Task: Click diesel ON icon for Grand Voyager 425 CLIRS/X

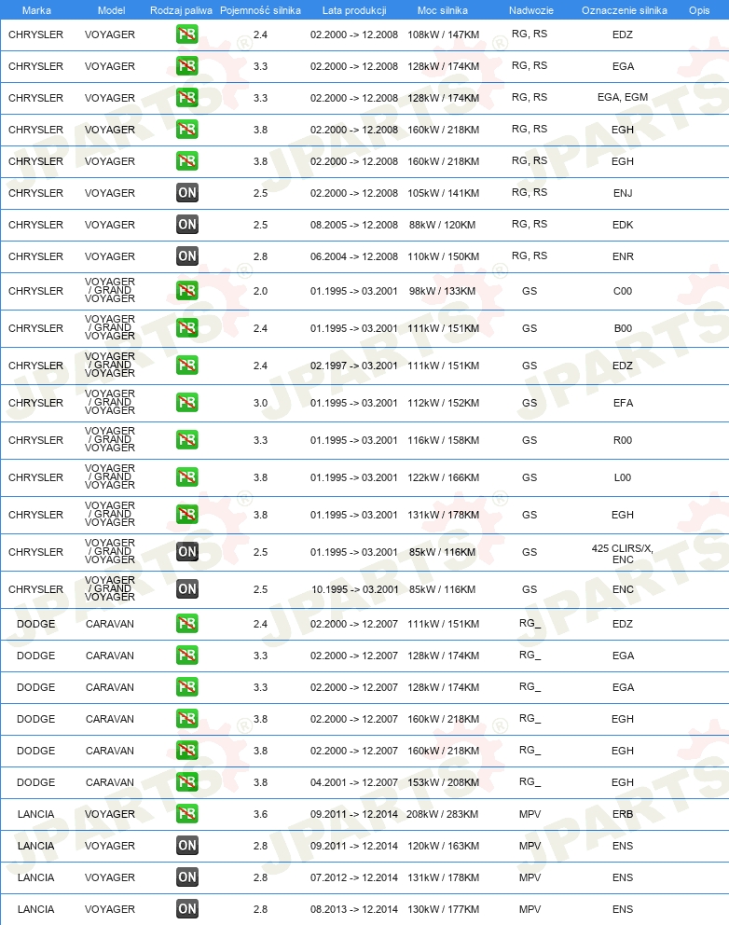Action: 187,552
